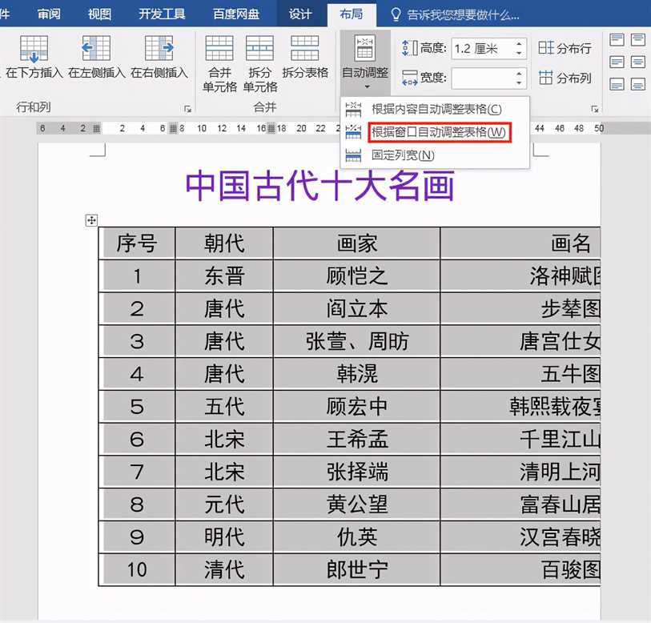This screenshot has width=651, height=623.
Task: Toggle the align center-left cell alignment
Action: pyautogui.click(x=617, y=62)
